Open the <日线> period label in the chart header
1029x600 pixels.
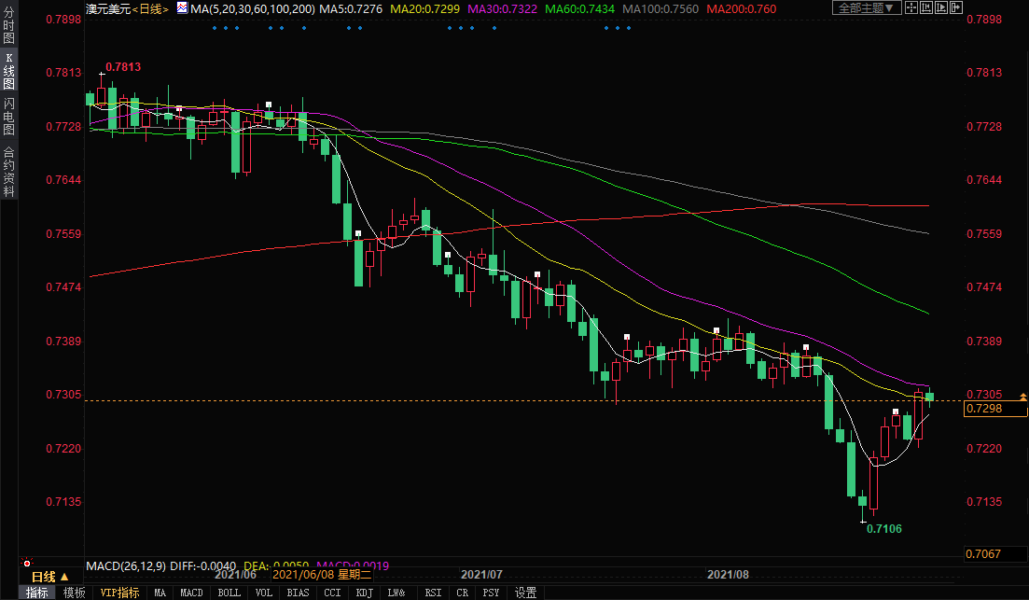point(149,8)
